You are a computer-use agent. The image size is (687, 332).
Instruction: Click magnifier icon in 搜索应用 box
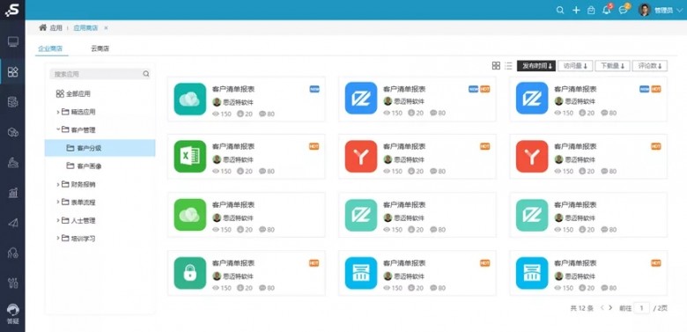(x=146, y=74)
